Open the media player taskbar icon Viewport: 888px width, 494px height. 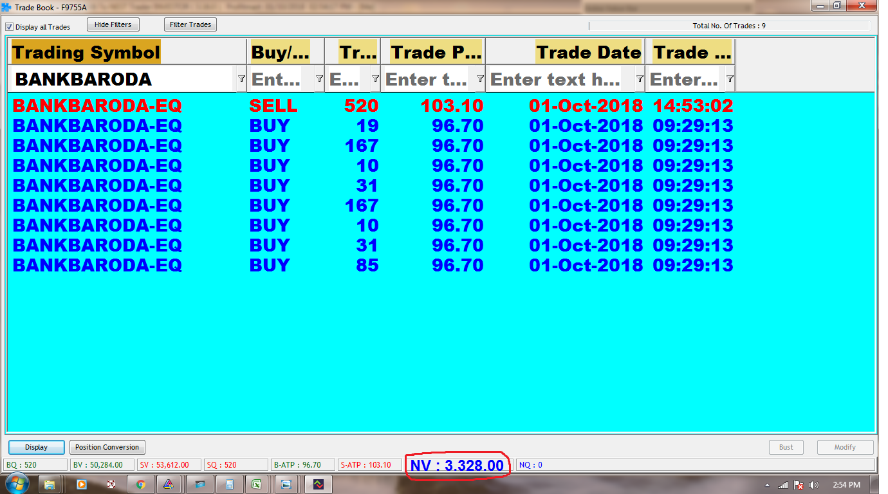click(81, 484)
